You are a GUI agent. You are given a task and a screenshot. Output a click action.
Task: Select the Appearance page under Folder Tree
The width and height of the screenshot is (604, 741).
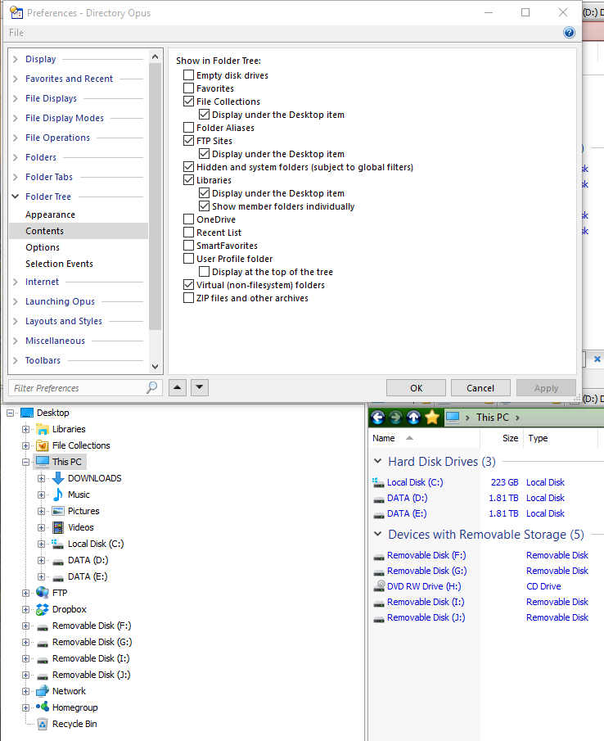click(50, 215)
